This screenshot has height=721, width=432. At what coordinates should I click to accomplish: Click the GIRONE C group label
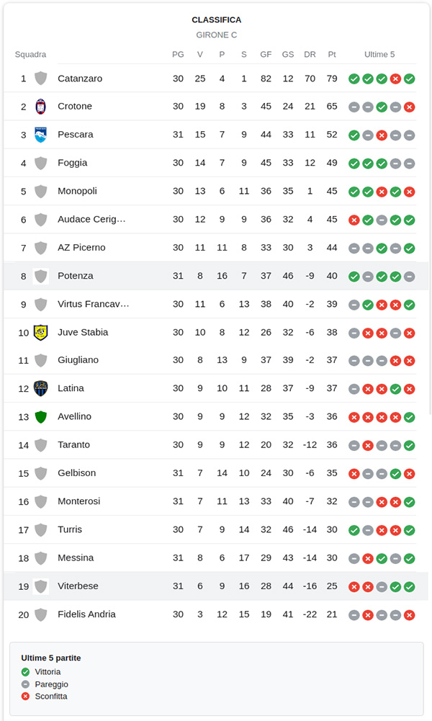click(x=217, y=35)
